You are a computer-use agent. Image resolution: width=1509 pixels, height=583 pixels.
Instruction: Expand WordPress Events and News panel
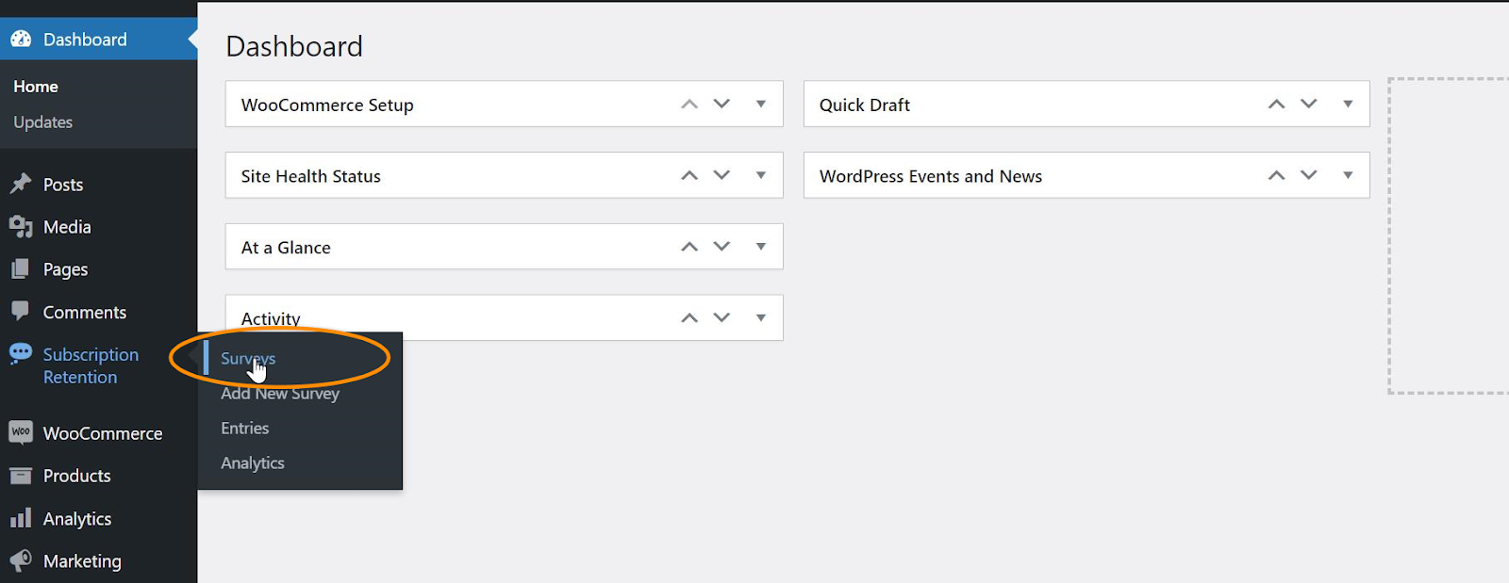click(1348, 175)
